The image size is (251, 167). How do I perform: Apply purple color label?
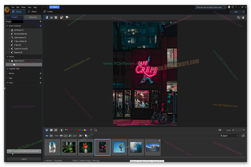tap(87, 130)
